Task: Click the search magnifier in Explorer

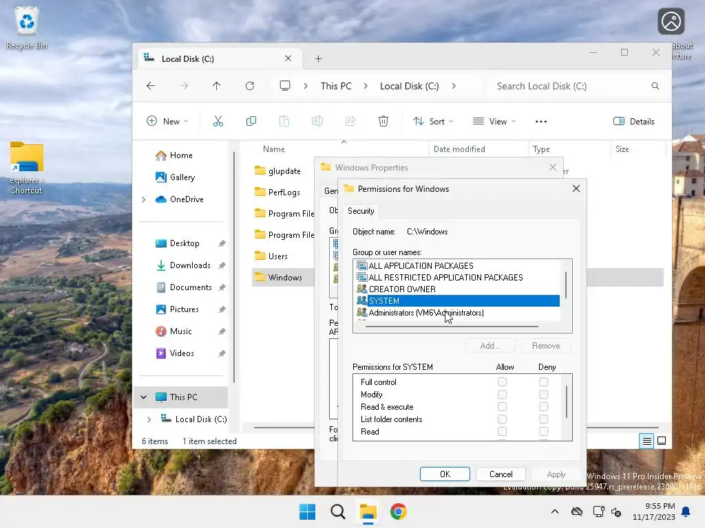Action: click(655, 86)
